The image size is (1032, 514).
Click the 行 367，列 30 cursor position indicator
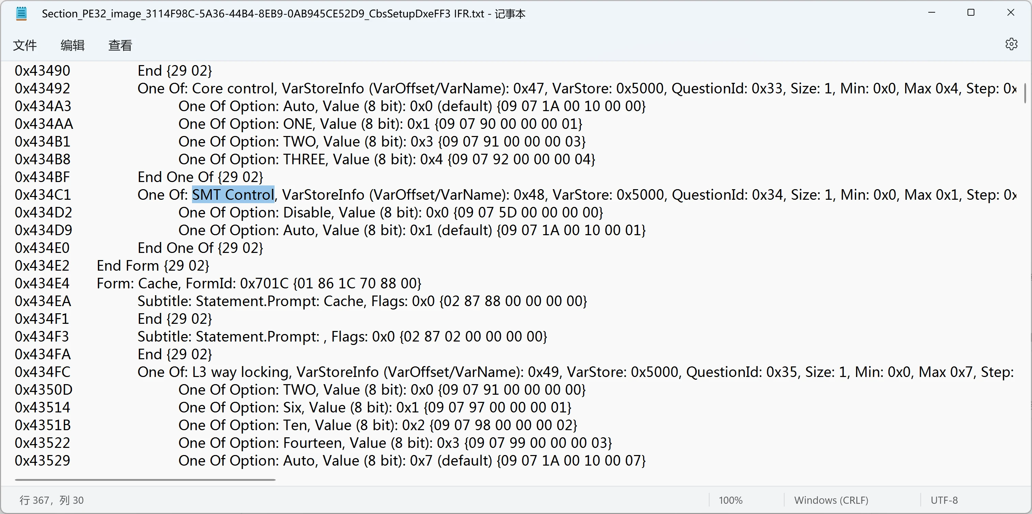click(52, 500)
